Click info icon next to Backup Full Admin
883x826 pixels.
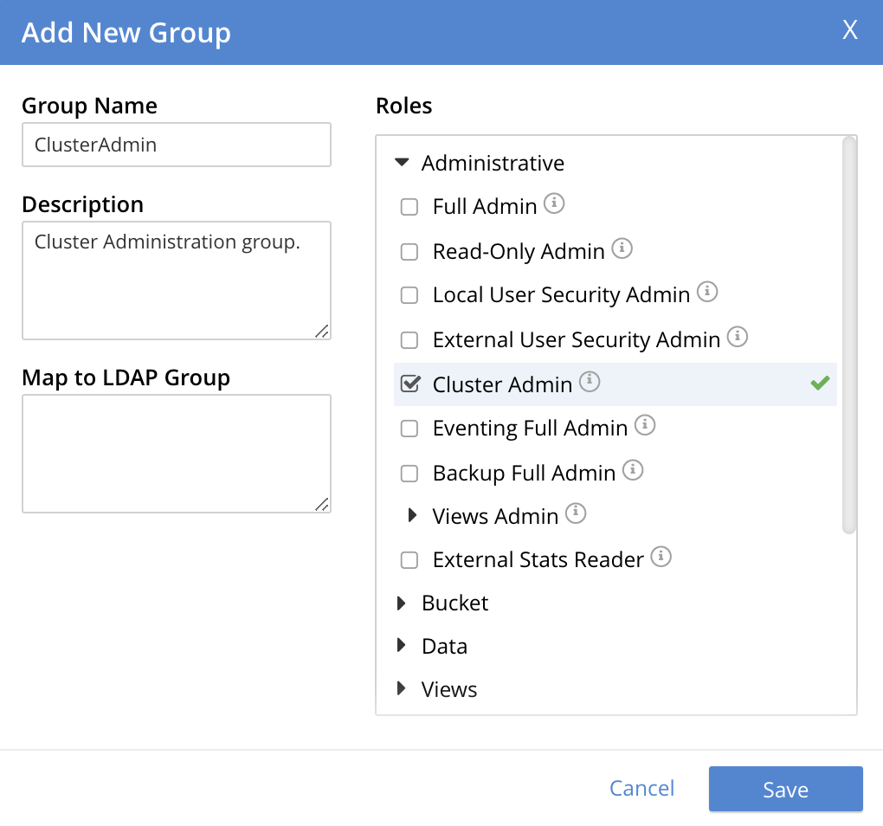point(633,471)
